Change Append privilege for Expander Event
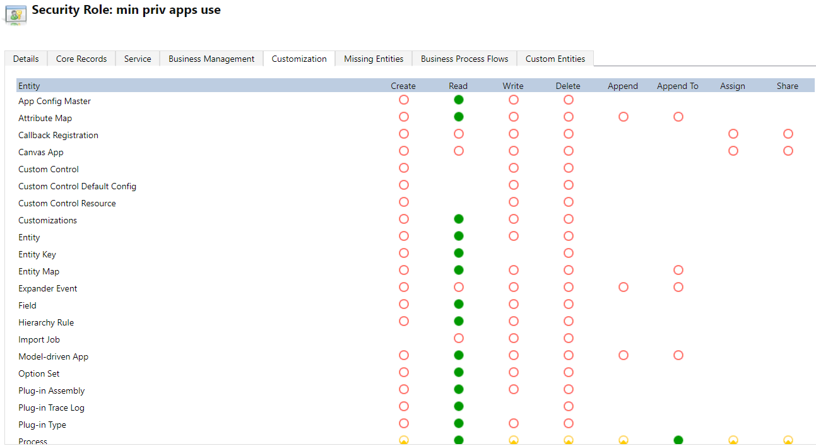 pos(624,287)
